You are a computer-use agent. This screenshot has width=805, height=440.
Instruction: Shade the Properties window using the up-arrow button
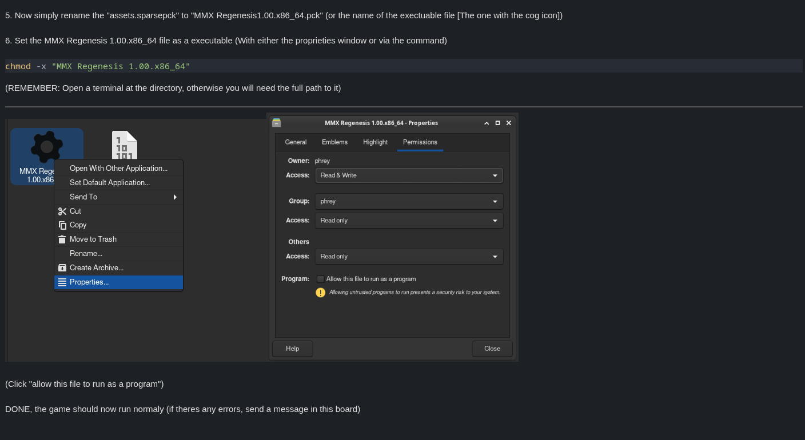click(487, 123)
